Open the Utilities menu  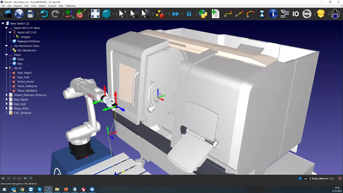pos(42,6)
